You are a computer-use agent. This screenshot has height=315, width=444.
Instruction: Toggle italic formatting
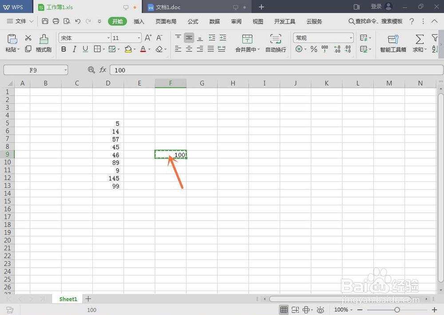coord(74,49)
